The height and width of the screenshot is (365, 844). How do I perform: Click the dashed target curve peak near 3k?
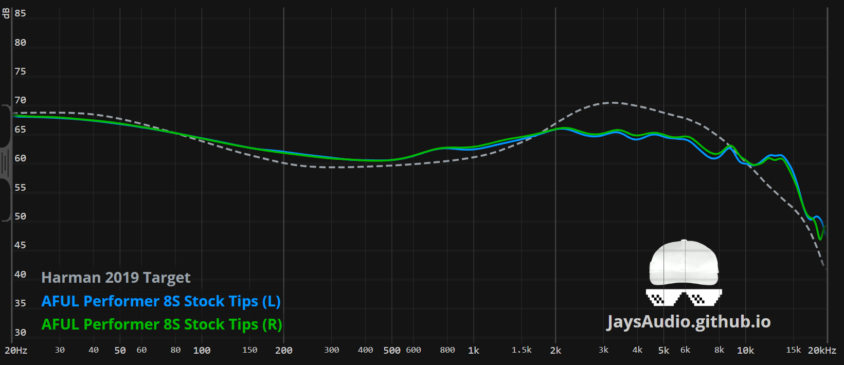tap(613, 103)
